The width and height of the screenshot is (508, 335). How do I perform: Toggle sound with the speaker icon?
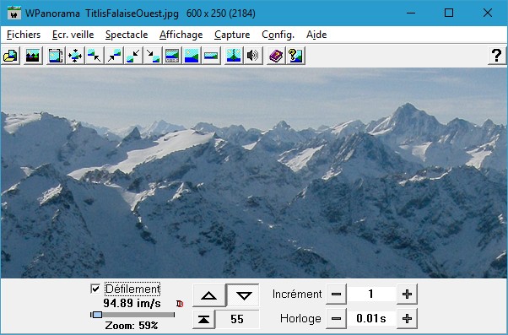click(x=253, y=56)
